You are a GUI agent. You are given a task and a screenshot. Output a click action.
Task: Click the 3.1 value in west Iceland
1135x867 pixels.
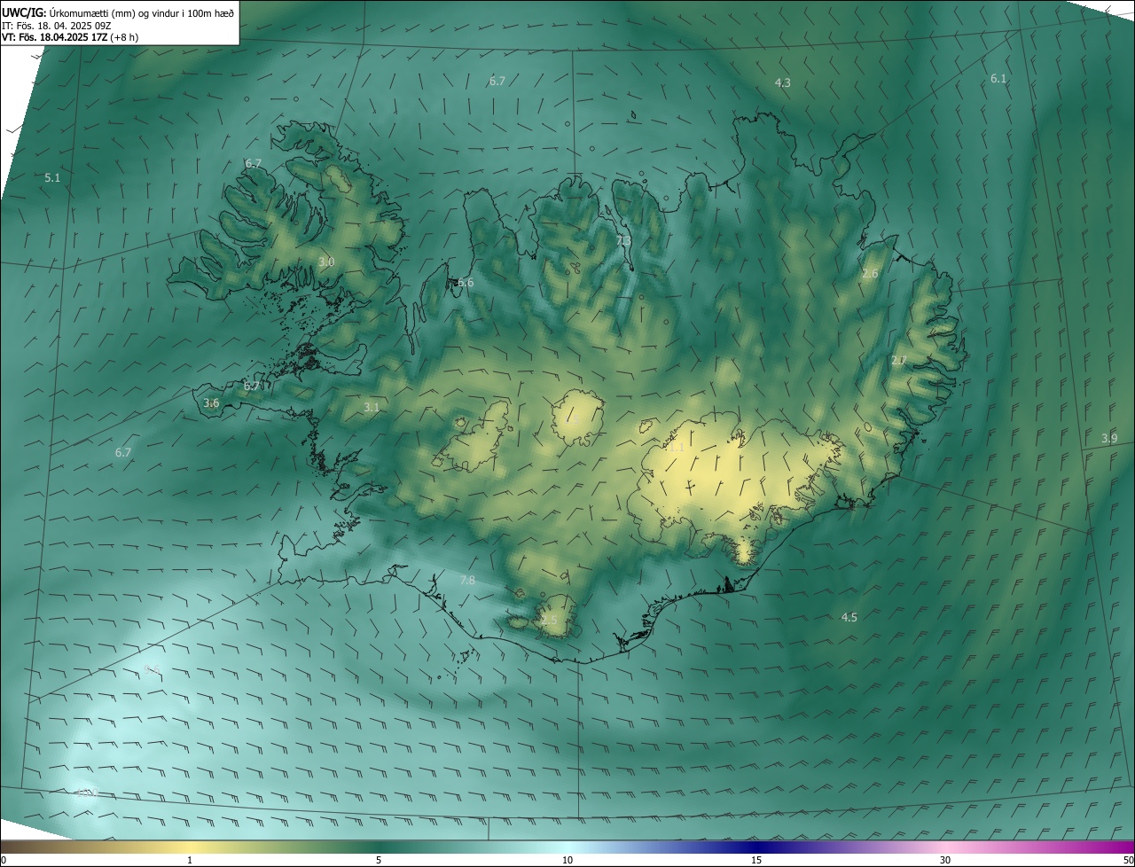(372, 408)
